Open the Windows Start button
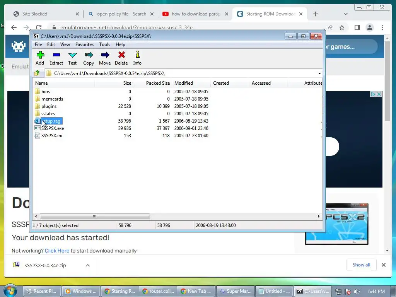This screenshot has width=396, height=297. point(10,290)
